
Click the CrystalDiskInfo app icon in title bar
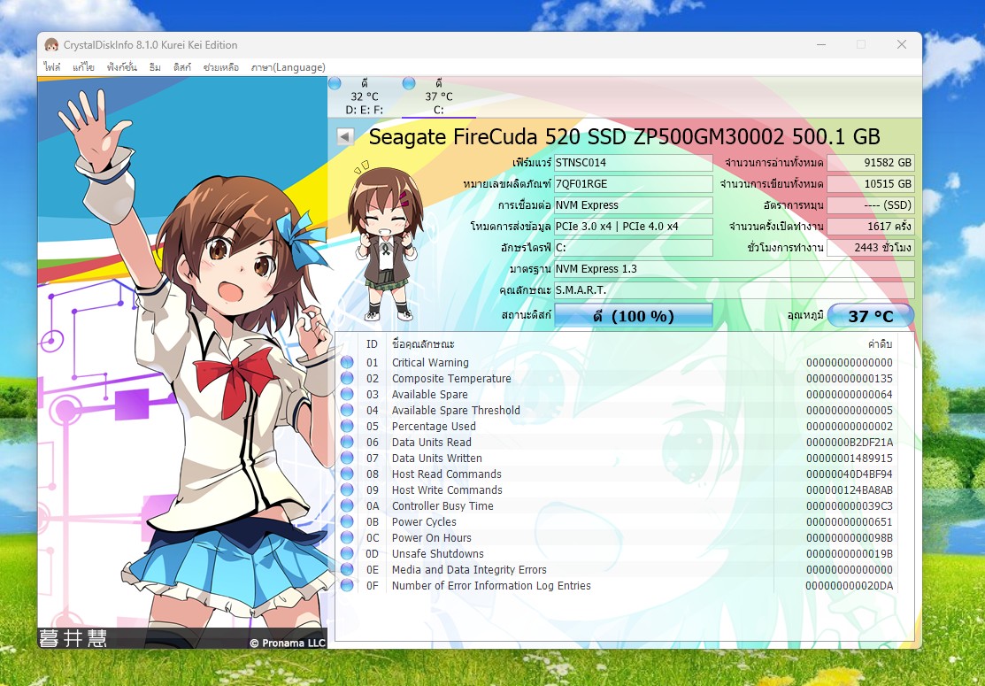(x=51, y=44)
